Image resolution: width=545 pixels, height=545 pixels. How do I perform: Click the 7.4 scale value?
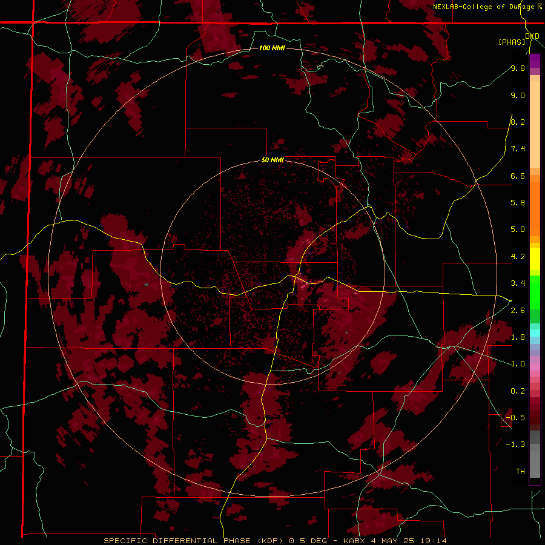point(518,149)
